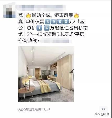Click the blurred hotline number after 咨询热线
112x118 pixels.
click(56, 41)
